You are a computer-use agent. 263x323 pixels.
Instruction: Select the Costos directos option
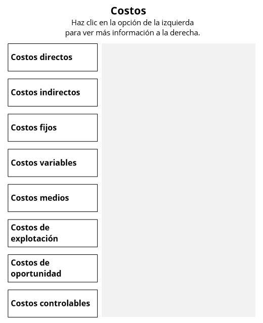[x=53, y=58]
